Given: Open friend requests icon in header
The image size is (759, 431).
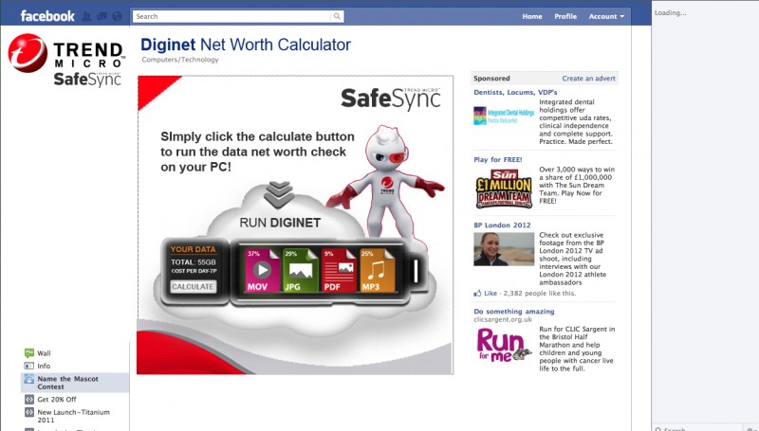Looking at the screenshot, I should click(86, 16).
